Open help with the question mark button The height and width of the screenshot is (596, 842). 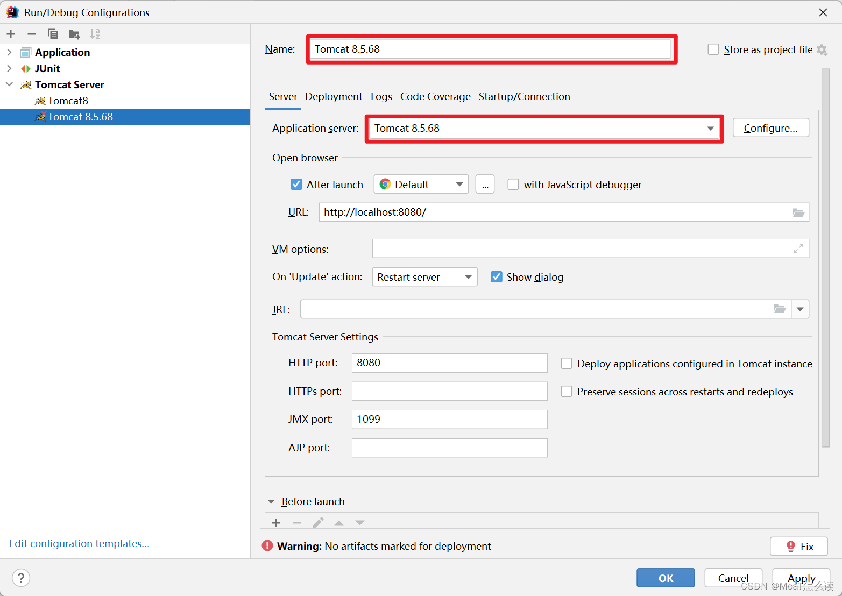[x=20, y=578]
